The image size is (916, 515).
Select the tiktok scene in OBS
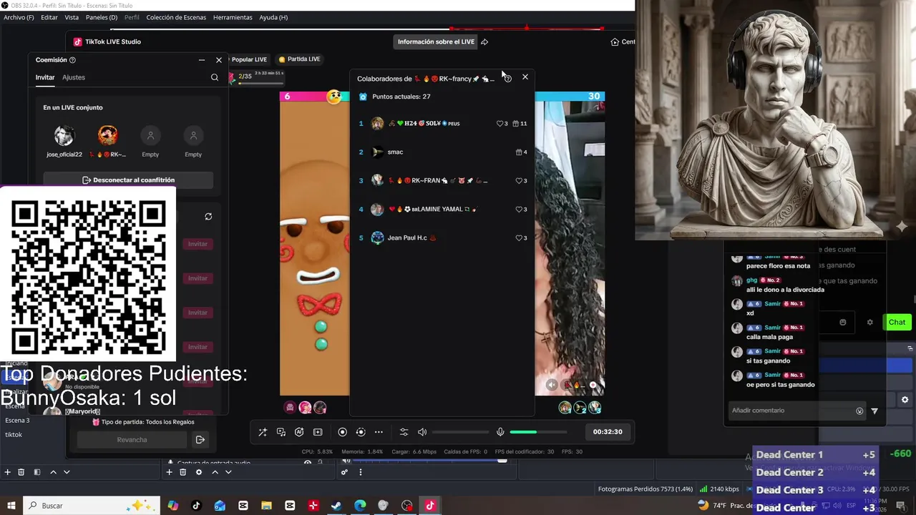14,435
